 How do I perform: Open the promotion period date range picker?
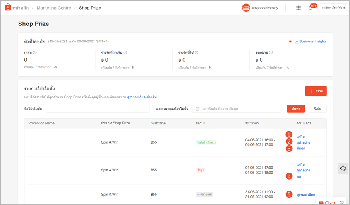[237, 108]
